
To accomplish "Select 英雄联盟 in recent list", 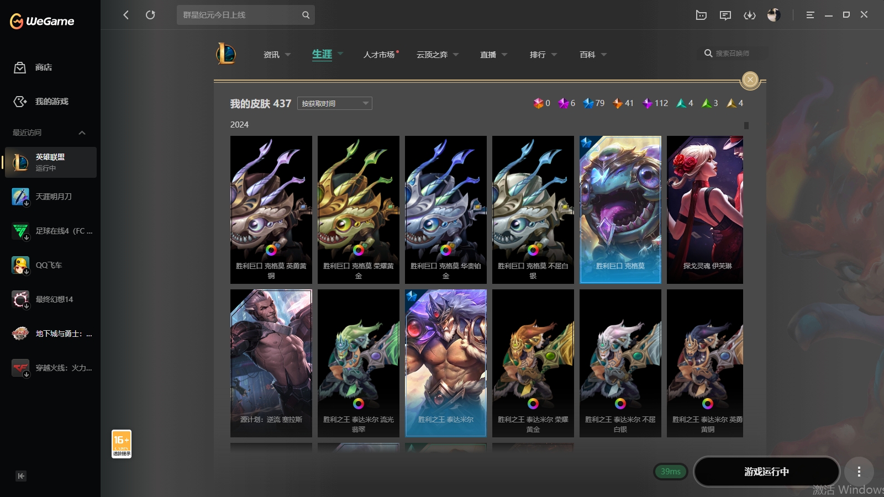I will [51, 162].
